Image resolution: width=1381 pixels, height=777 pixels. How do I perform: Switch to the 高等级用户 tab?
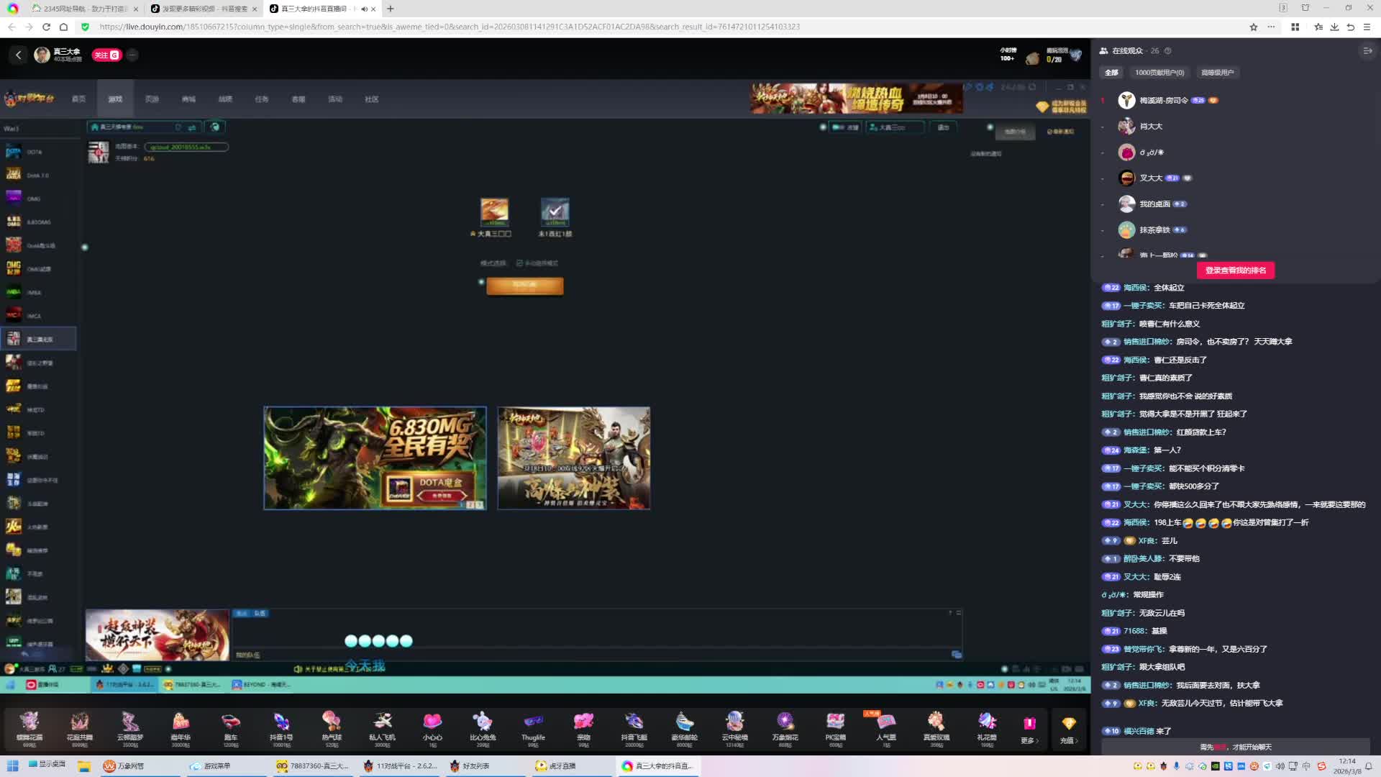1217,73
